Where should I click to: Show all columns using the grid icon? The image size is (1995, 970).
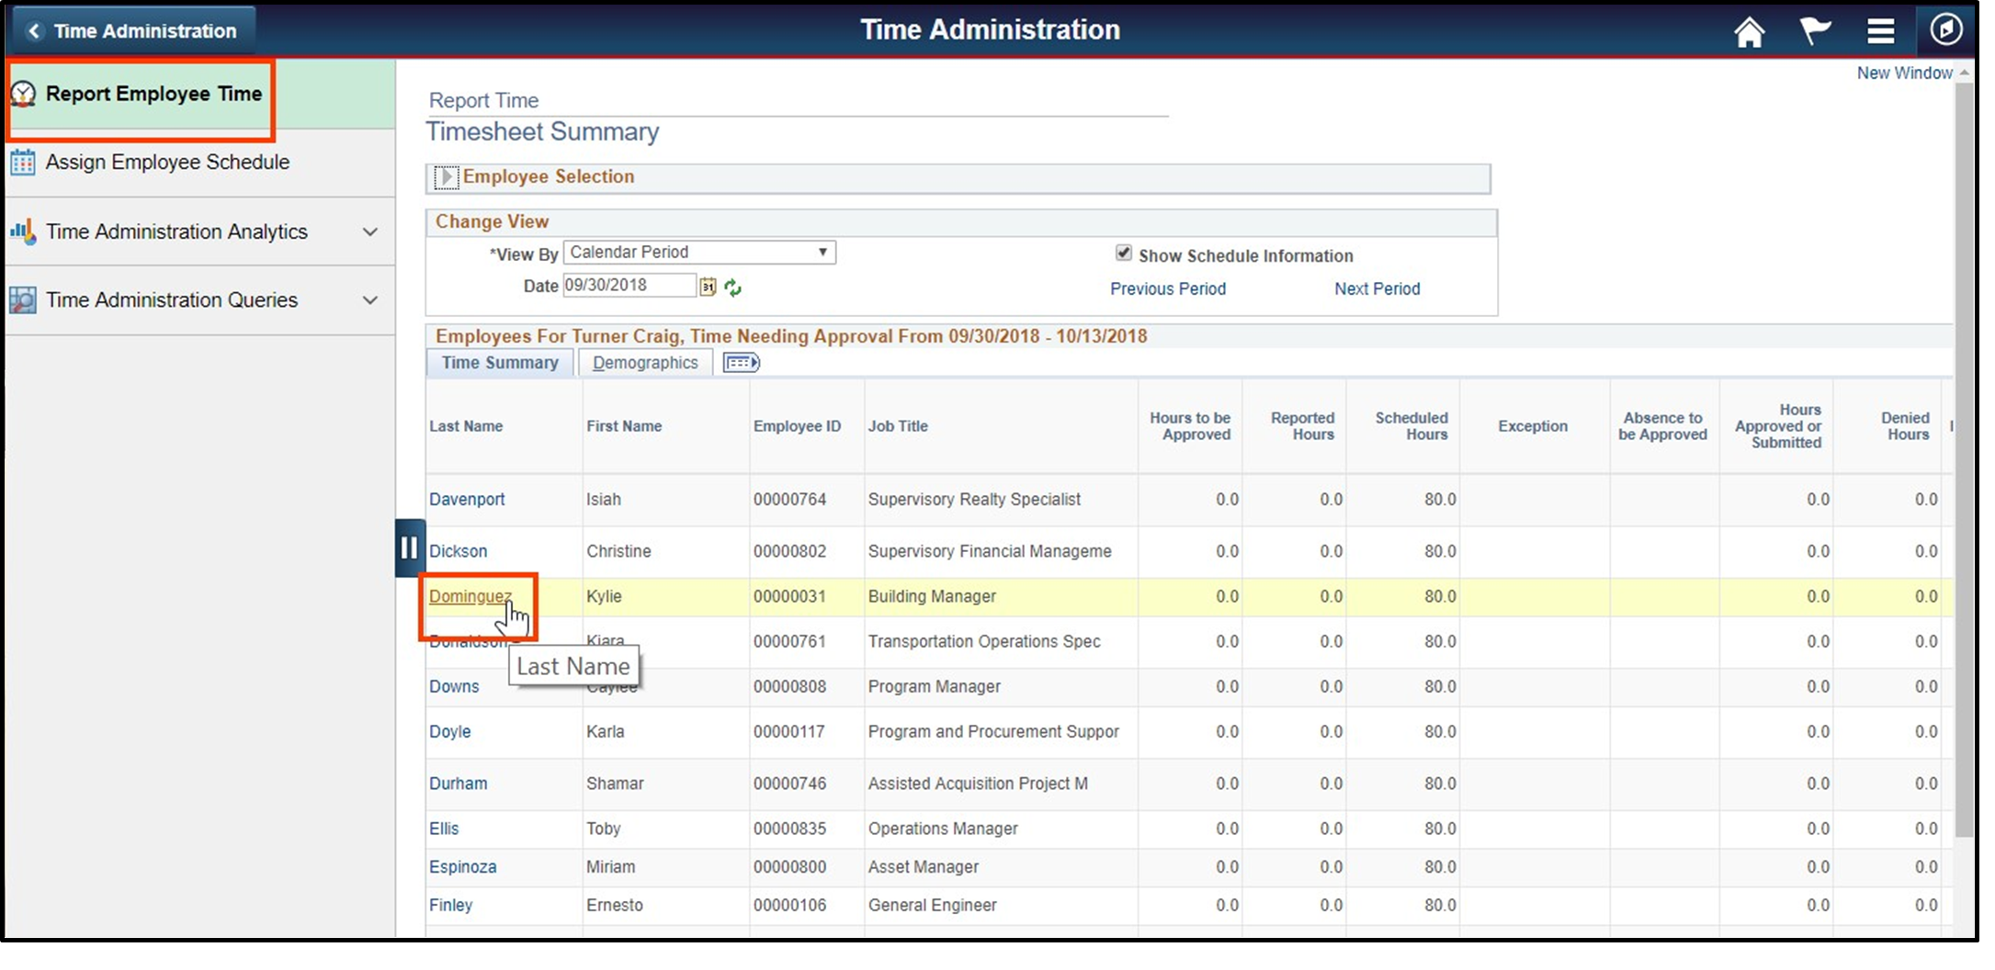741,362
